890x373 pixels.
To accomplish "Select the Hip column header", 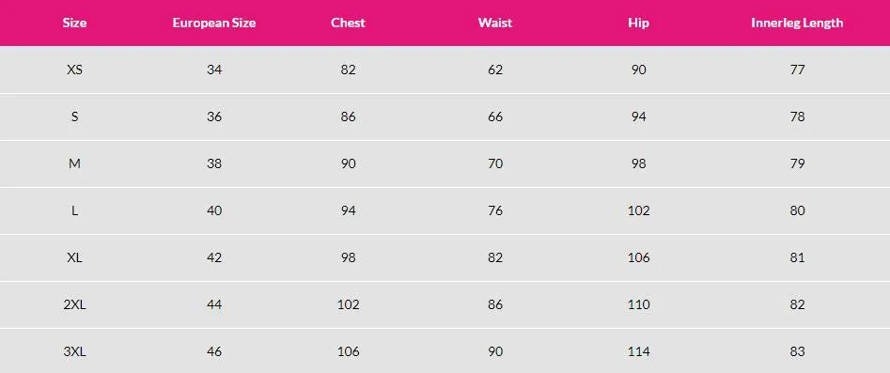I will pos(638,23).
